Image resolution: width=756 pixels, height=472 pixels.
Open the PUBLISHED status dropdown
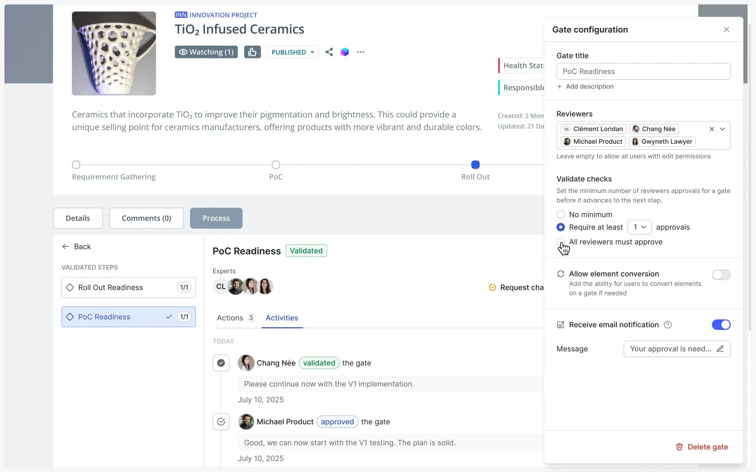pyautogui.click(x=312, y=52)
